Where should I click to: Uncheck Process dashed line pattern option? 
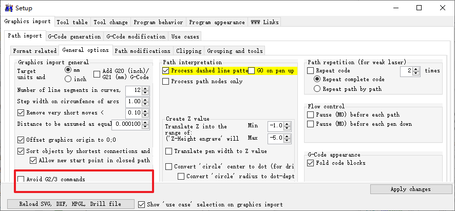pyautogui.click(x=166, y=70)
